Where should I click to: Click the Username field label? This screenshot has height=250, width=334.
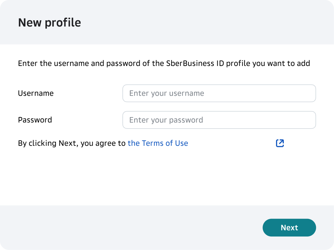[x=36, y=93]
